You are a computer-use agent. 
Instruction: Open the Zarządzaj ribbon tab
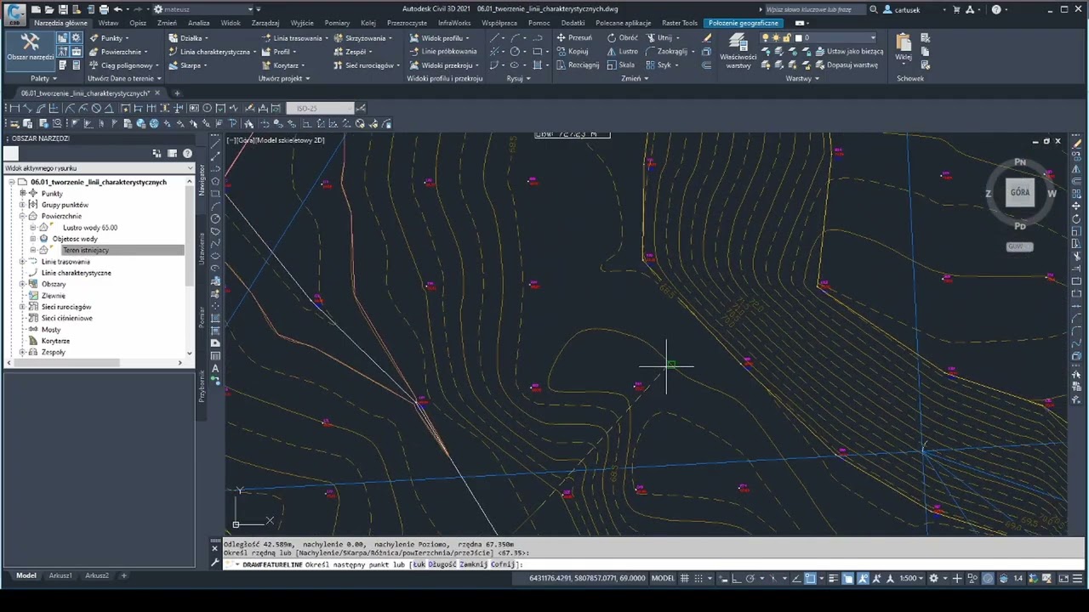point(265,23)
